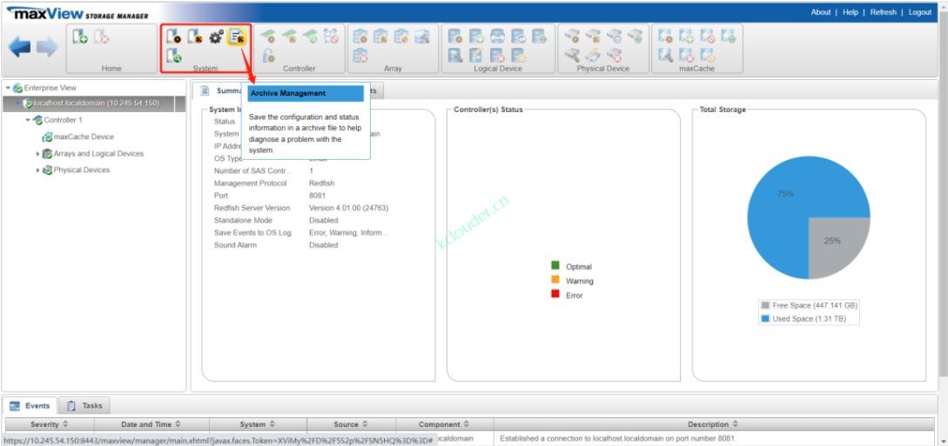Click Version 4.01.00 (24763) text
The height and width of the screenshot is (446, 948).
click(349, 208)
